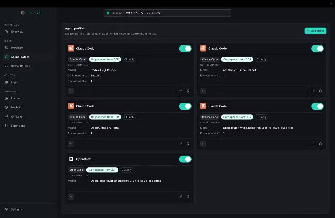Screen dimensions: 335x218
Task: Delete the OpenCode profile
Action: (188, 197)
